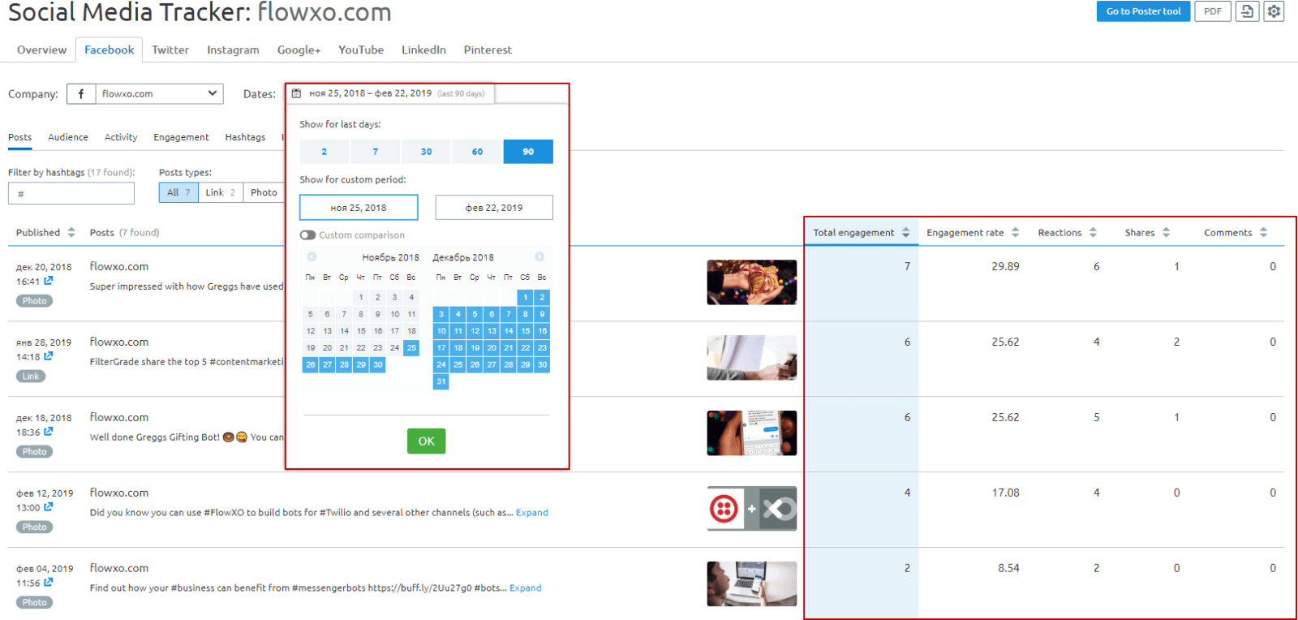
Task: Show the last 7 days
Action: click(x=375, y=152)
